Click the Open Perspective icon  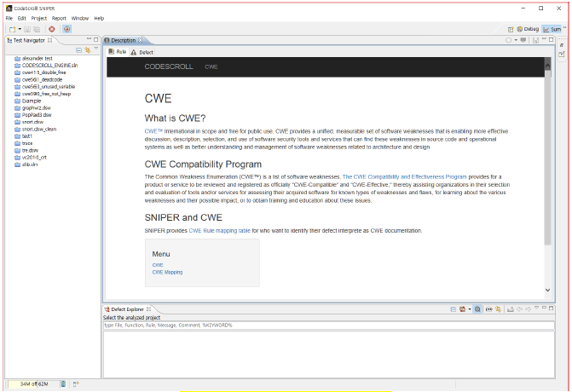[x=511, y=29]
